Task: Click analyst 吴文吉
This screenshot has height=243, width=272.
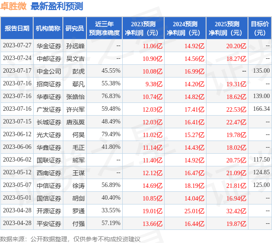Action: pos(76,59)
